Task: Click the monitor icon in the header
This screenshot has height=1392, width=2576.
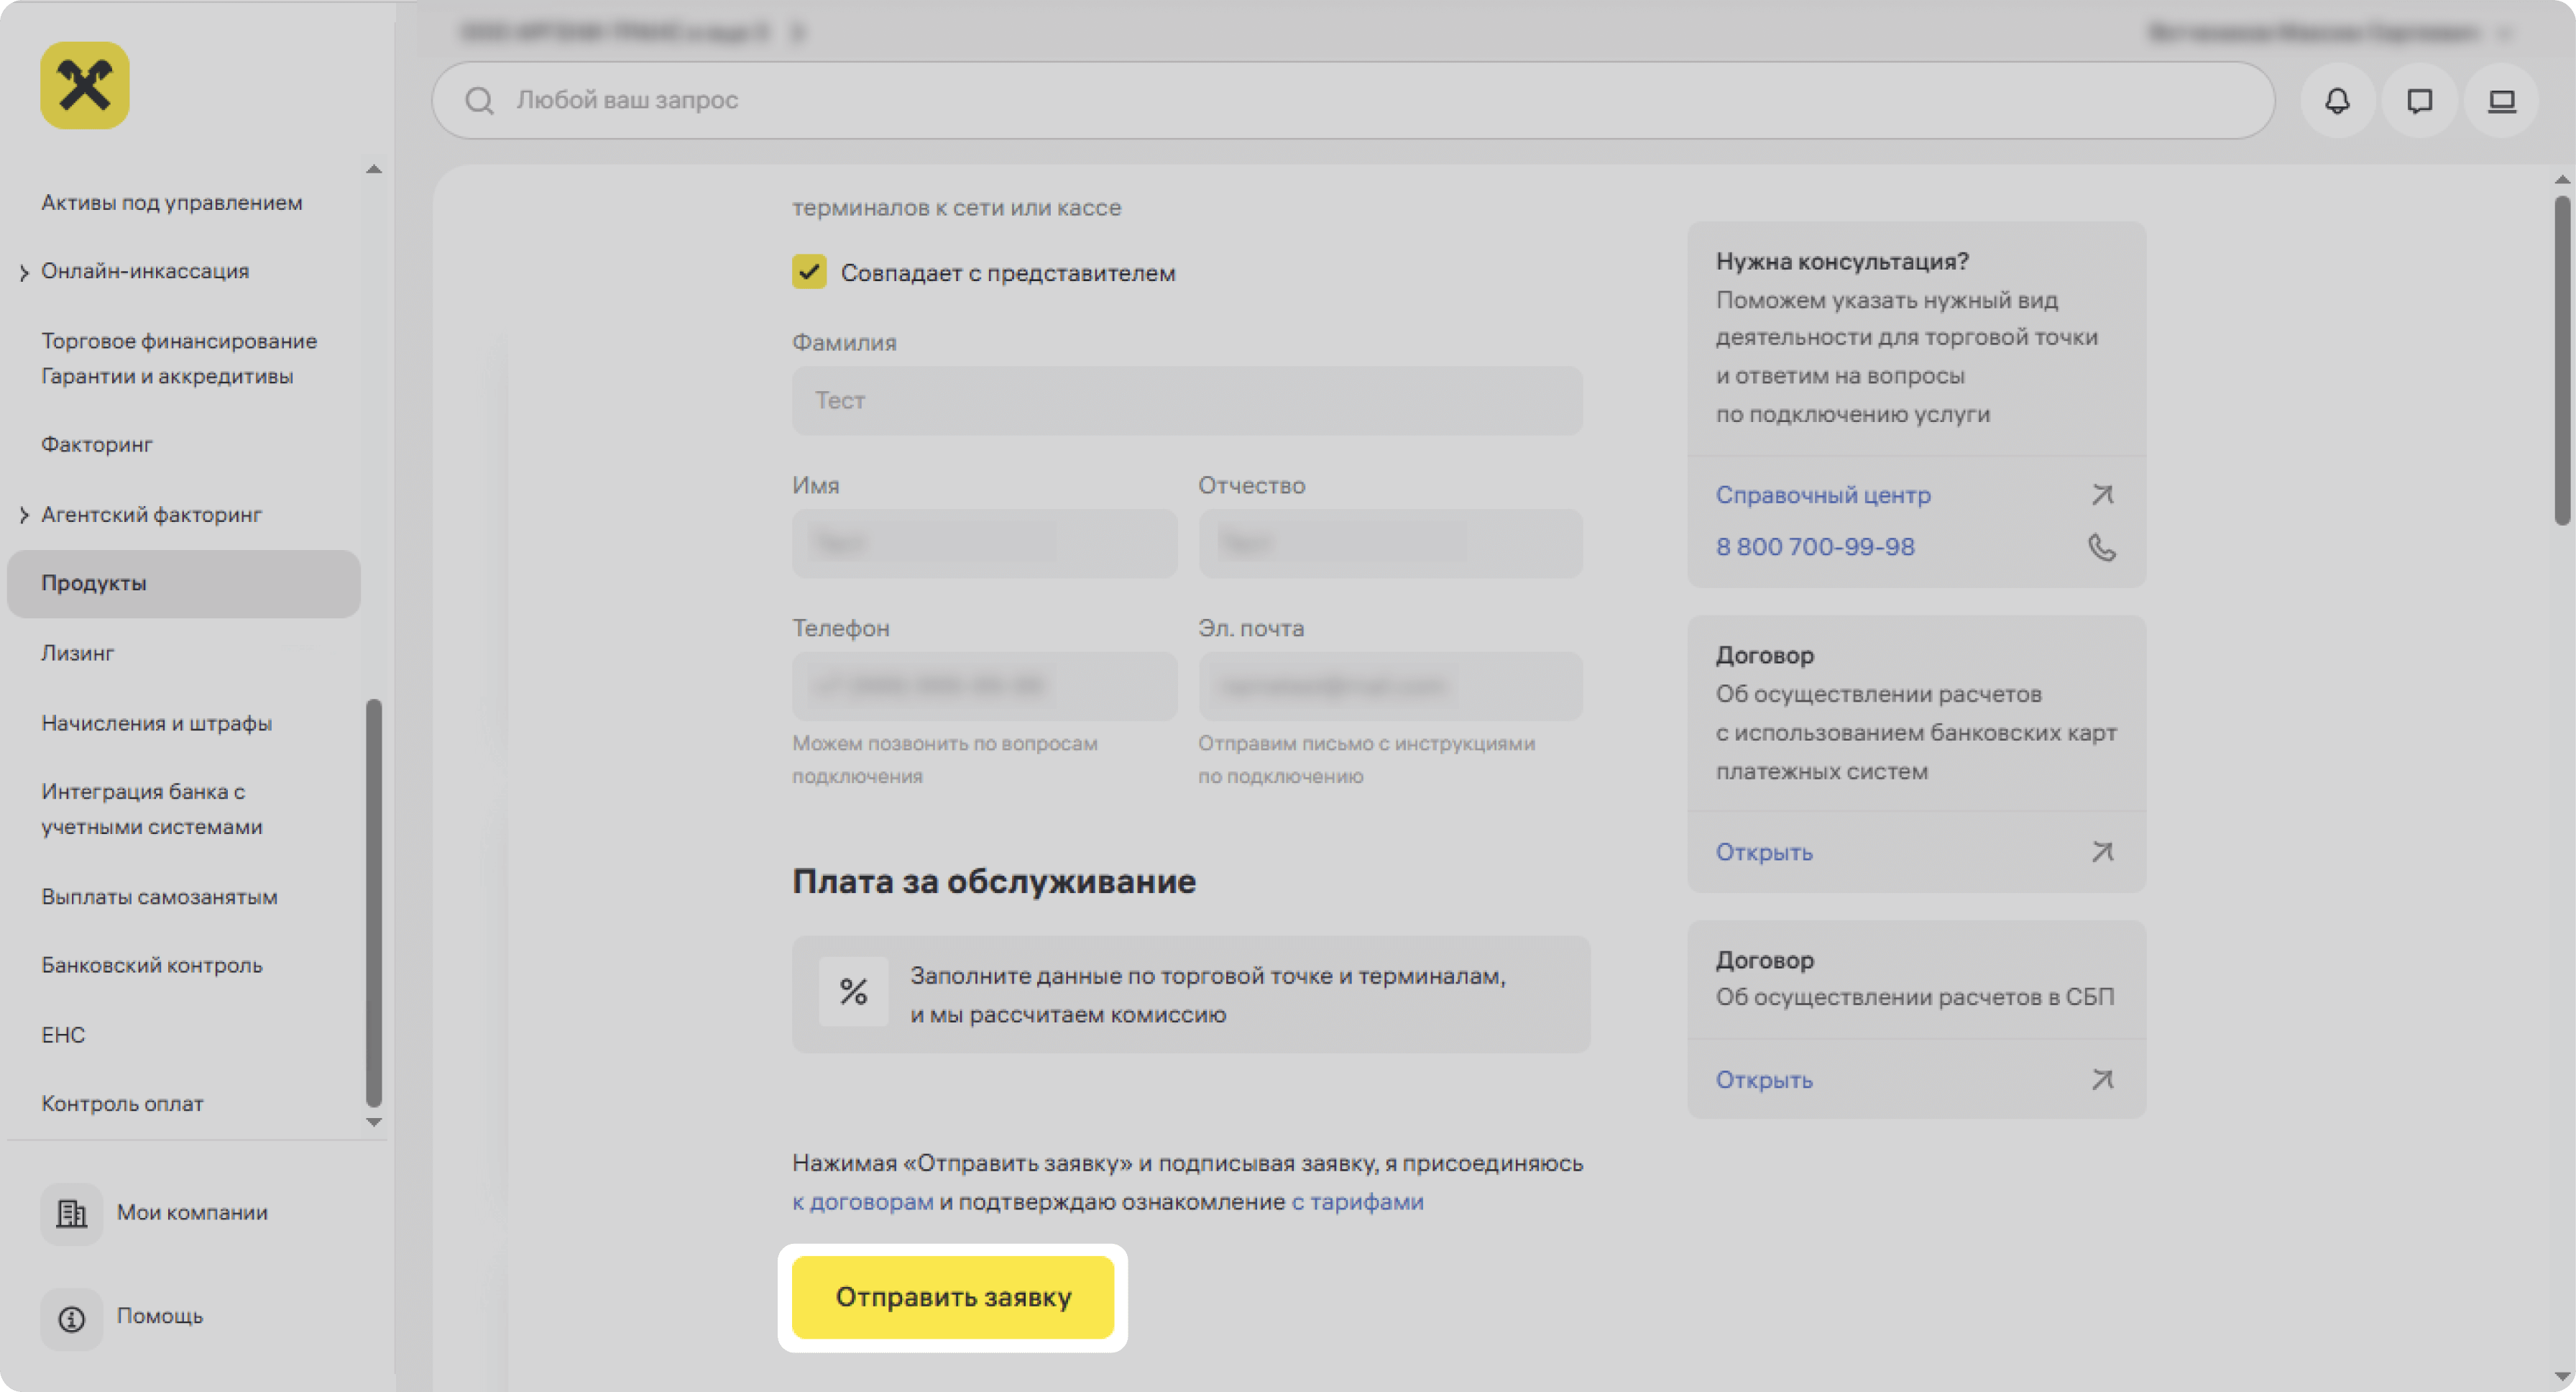Action: [2502, 100]
